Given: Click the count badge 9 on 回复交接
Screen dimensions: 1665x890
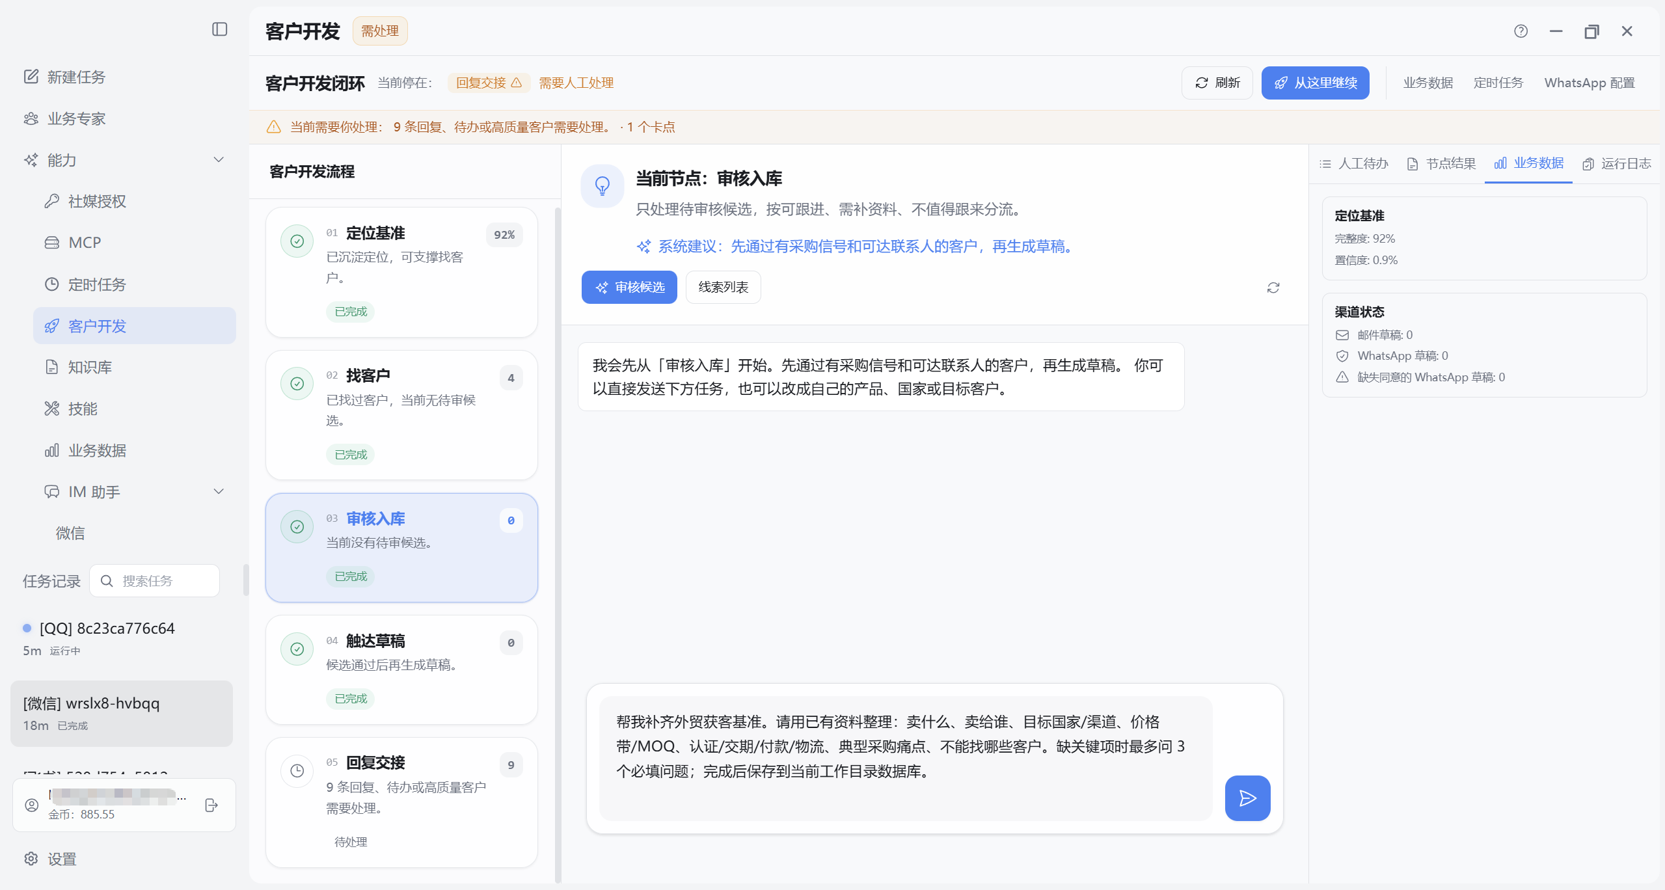Looking at the screenshot, I should click(511, 765).
